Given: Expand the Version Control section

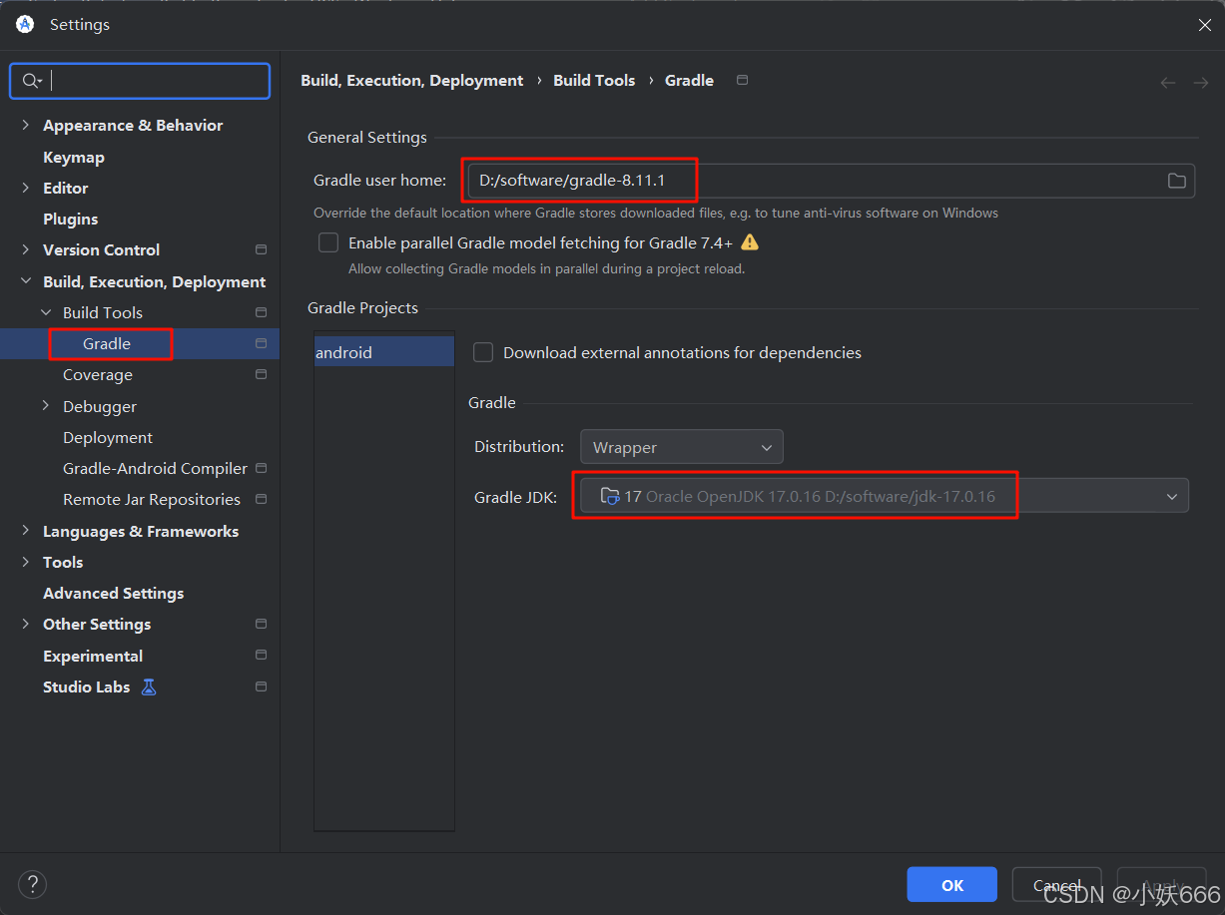Looking at the screenshot, I should coord(25,249).
